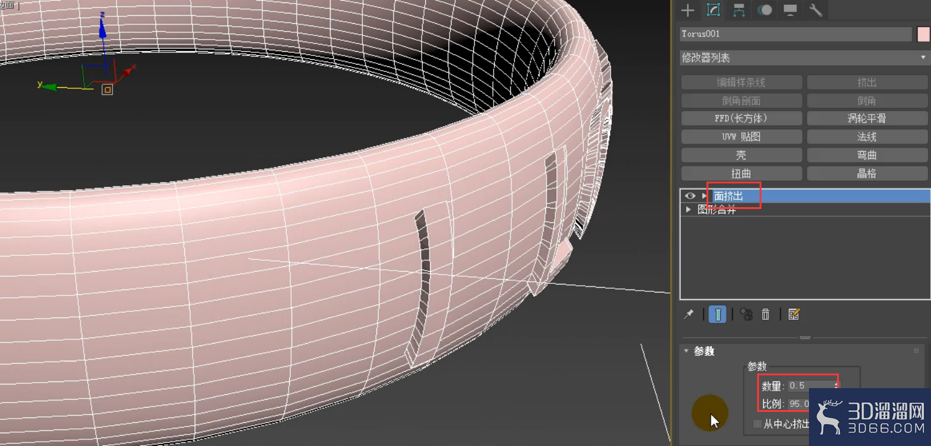Apply the FFD(长方体) modifier

(x=741, y=119)
